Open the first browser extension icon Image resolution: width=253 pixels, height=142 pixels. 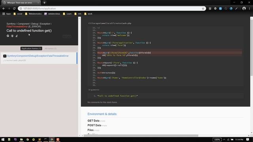(x=210, y=9)
